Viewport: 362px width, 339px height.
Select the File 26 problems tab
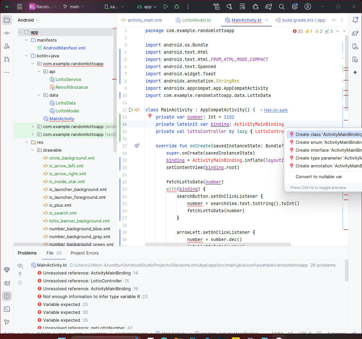coord(54,253)
